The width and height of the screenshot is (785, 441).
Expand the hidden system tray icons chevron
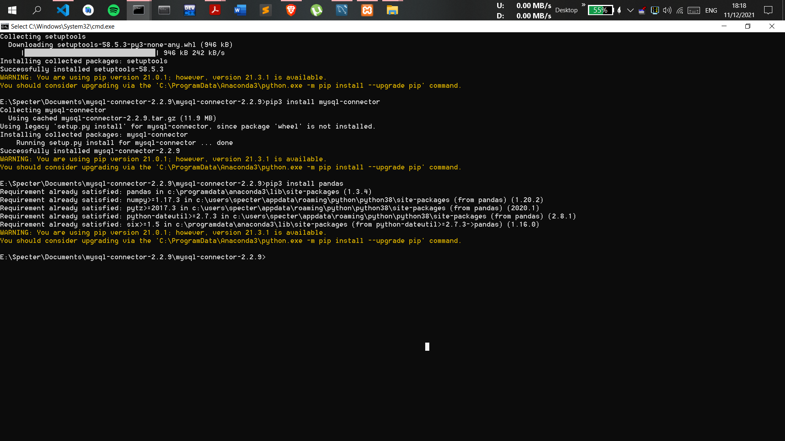pos(631,10)
